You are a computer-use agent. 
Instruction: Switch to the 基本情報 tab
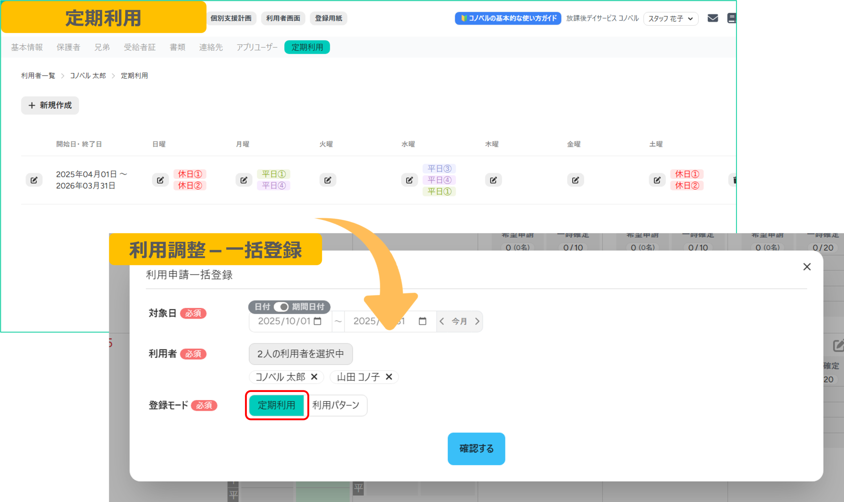click(27, 47)
